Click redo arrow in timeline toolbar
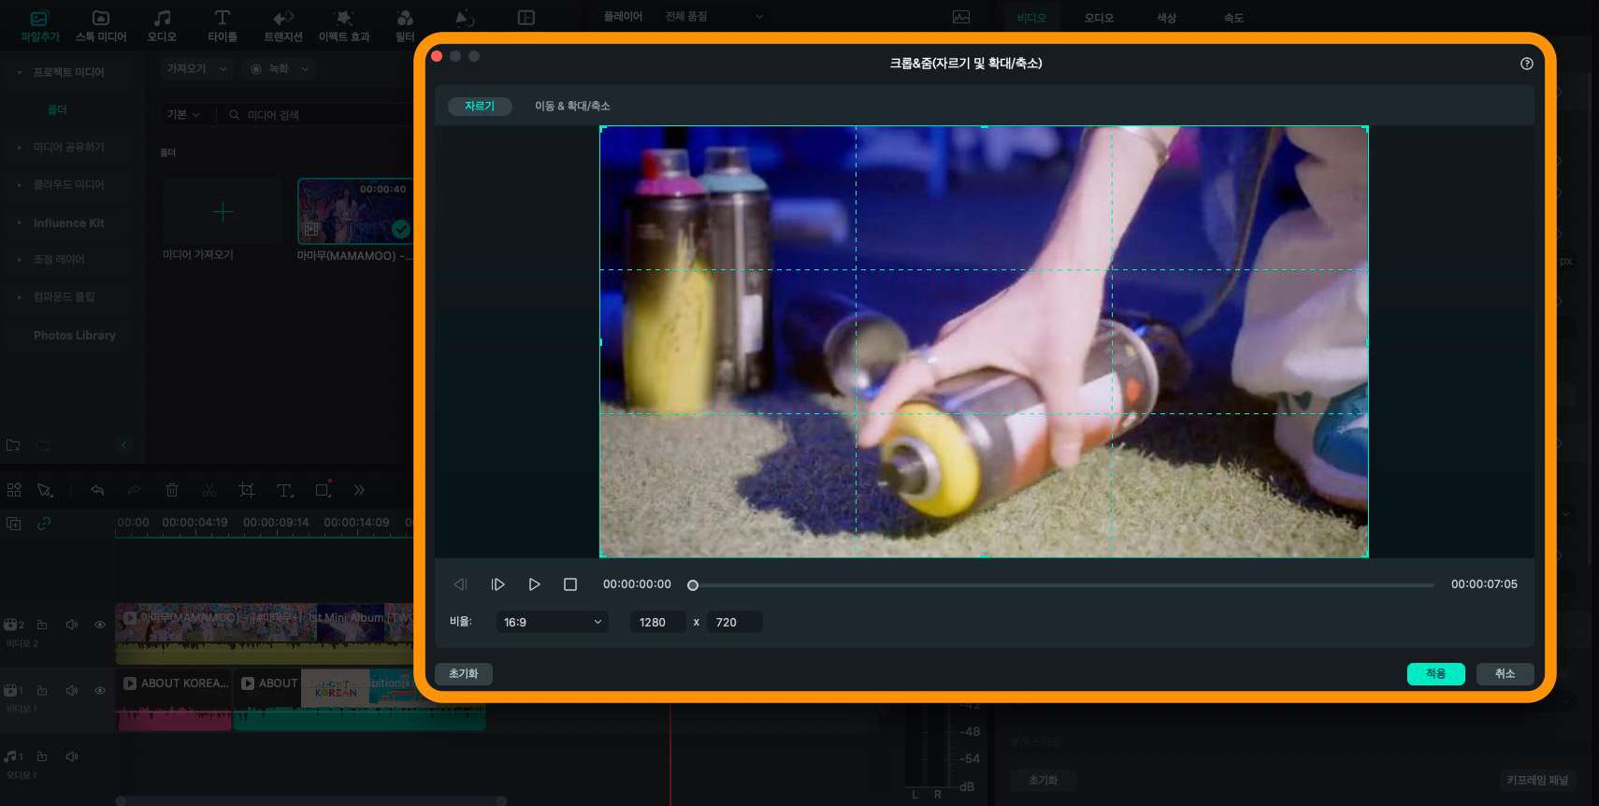 pyautogui.click(x=134, y=490)
